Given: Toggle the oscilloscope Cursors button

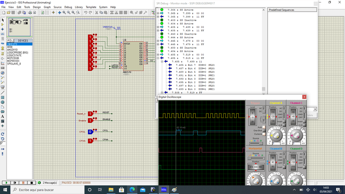Looking at the screenshot, I should coord(264,134).
